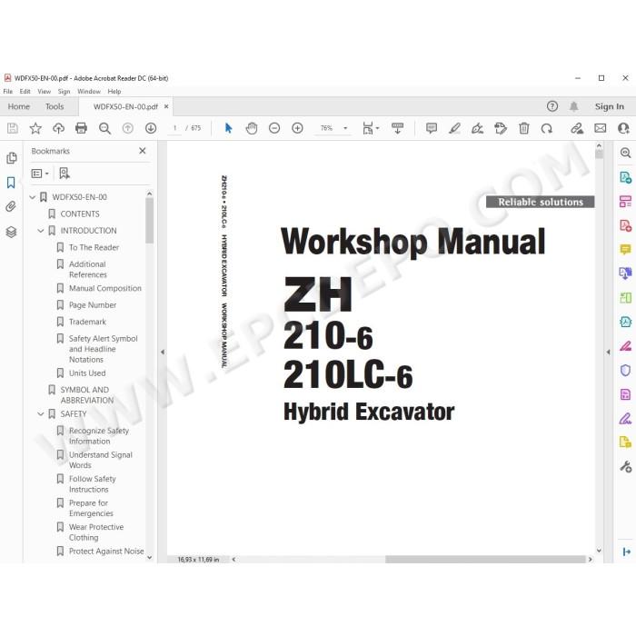Image resolution: width=636 pixels, height=636 pixels.
Task: Switch to the Tools tab
Action: (x=55, y=106)
